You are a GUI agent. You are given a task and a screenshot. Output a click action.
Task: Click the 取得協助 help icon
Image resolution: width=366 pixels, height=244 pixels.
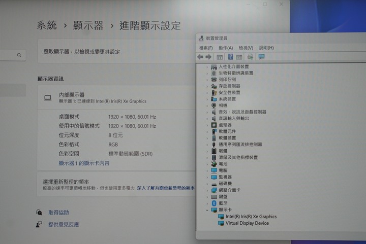[39, 213]
